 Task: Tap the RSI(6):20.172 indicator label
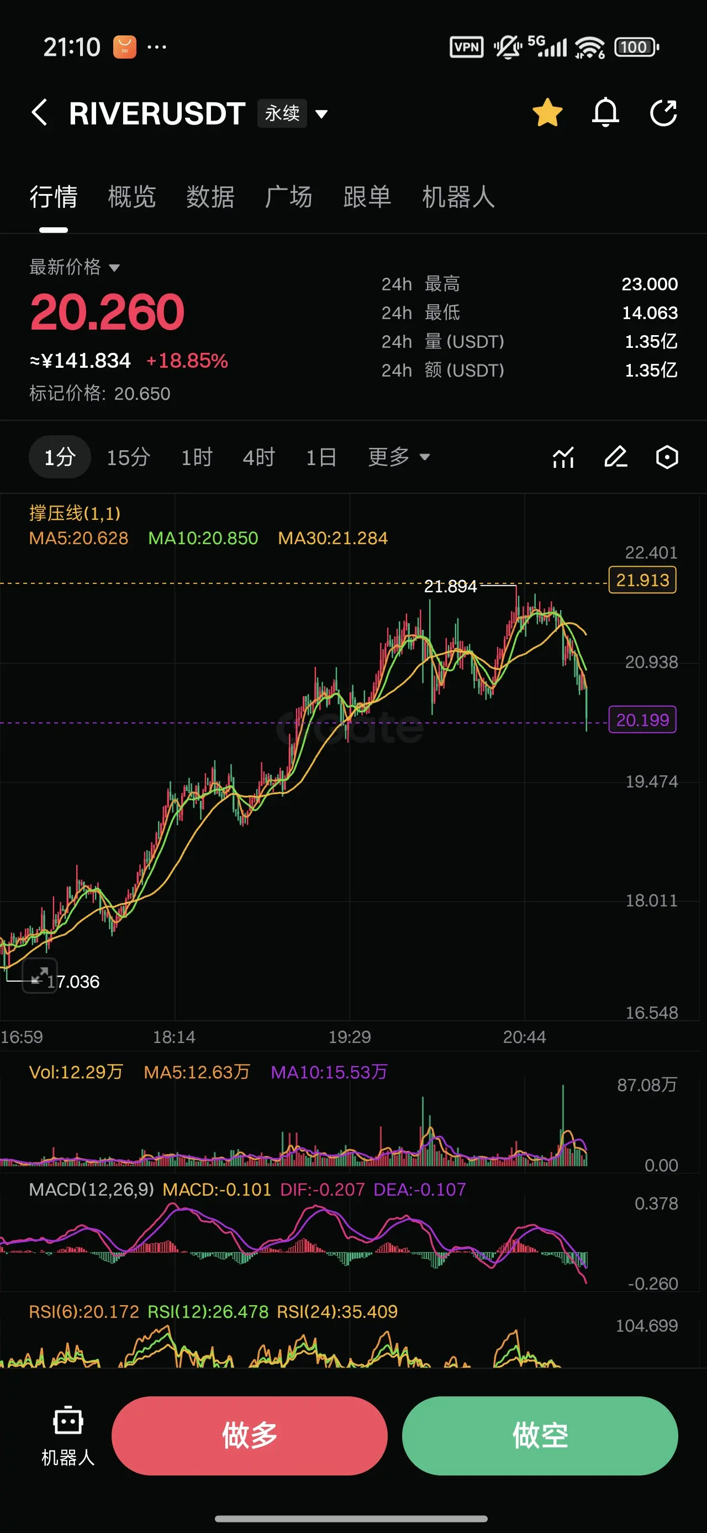(x=84, y=1312)
